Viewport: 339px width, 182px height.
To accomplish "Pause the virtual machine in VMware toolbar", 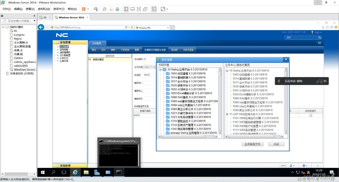I will (84, 9).
